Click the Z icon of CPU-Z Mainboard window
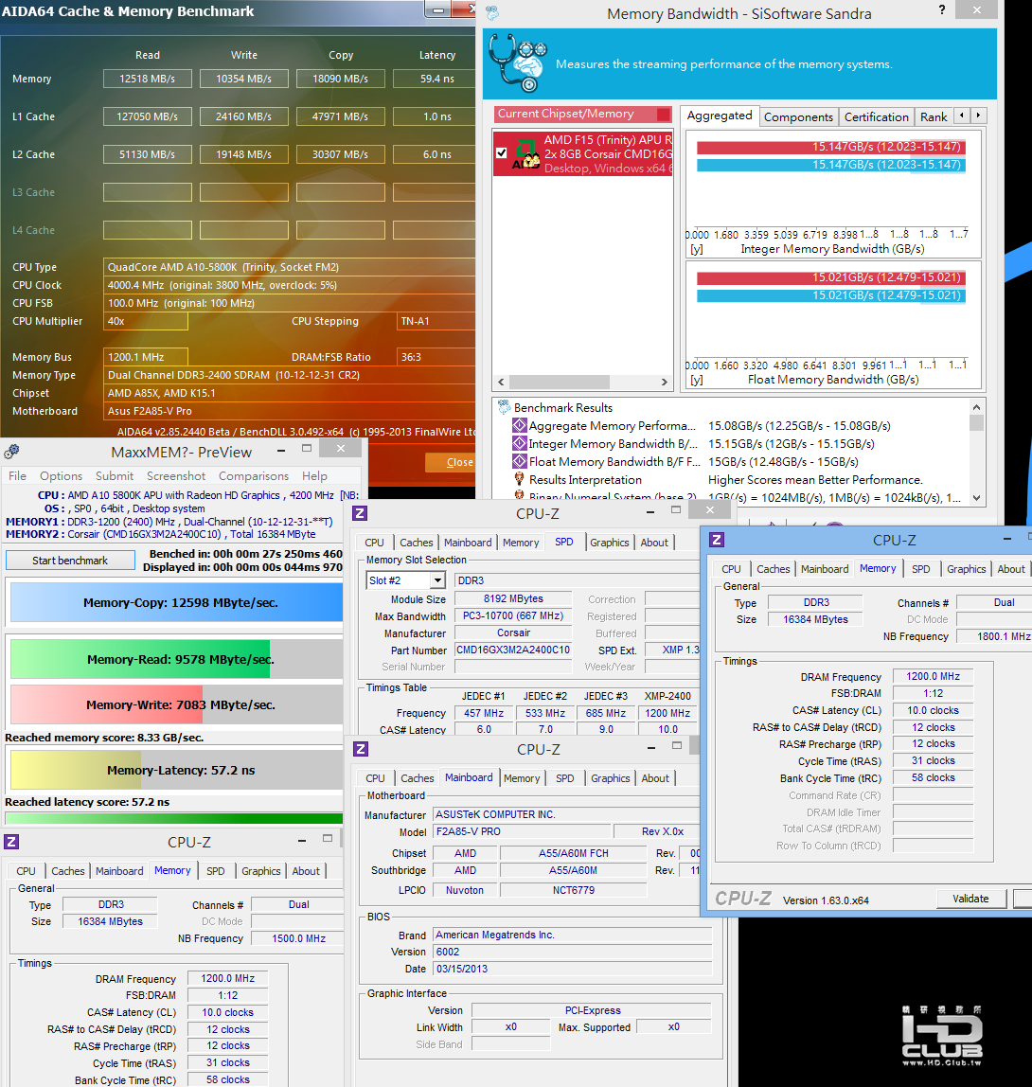 (x=361, y=749)
